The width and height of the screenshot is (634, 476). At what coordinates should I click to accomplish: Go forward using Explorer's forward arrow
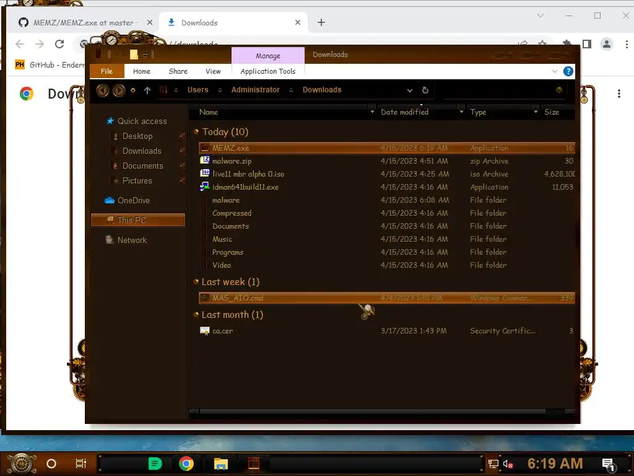coord(118,90)
